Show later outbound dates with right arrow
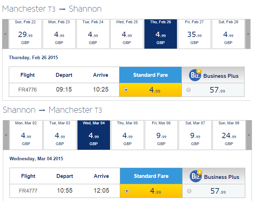 248,34
